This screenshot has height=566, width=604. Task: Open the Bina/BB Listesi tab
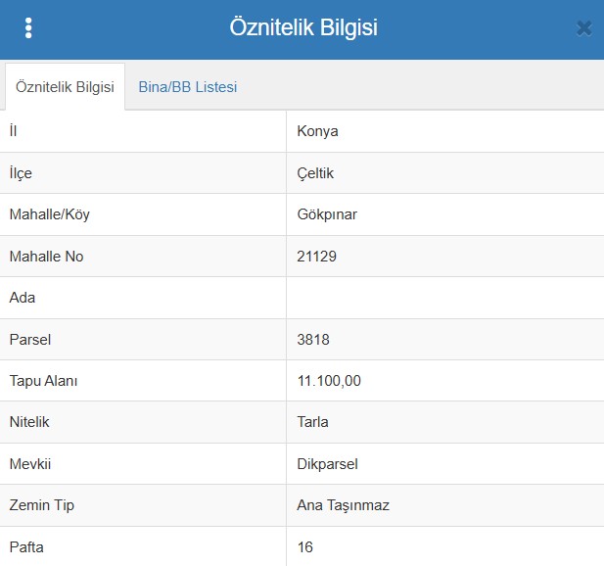click(x=188, y=87)
